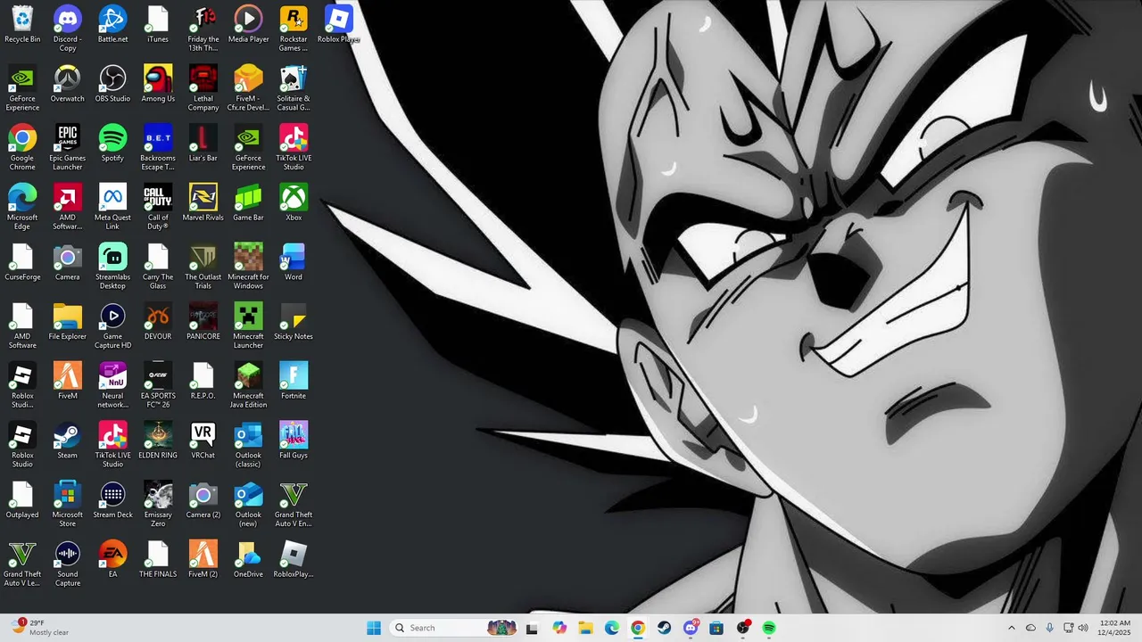Select THE FINALS desktop icon
The width and height of the screenshot is (1142, 642).
pyautogui.click(x=158, y=560)
